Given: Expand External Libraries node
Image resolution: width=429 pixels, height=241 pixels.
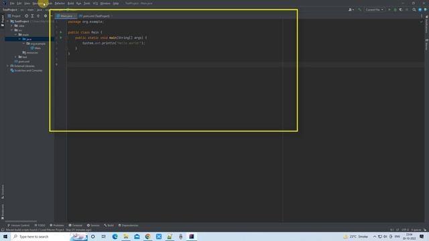Looking at the screenshot, I should pyautogui.click(x=8, y=66).
